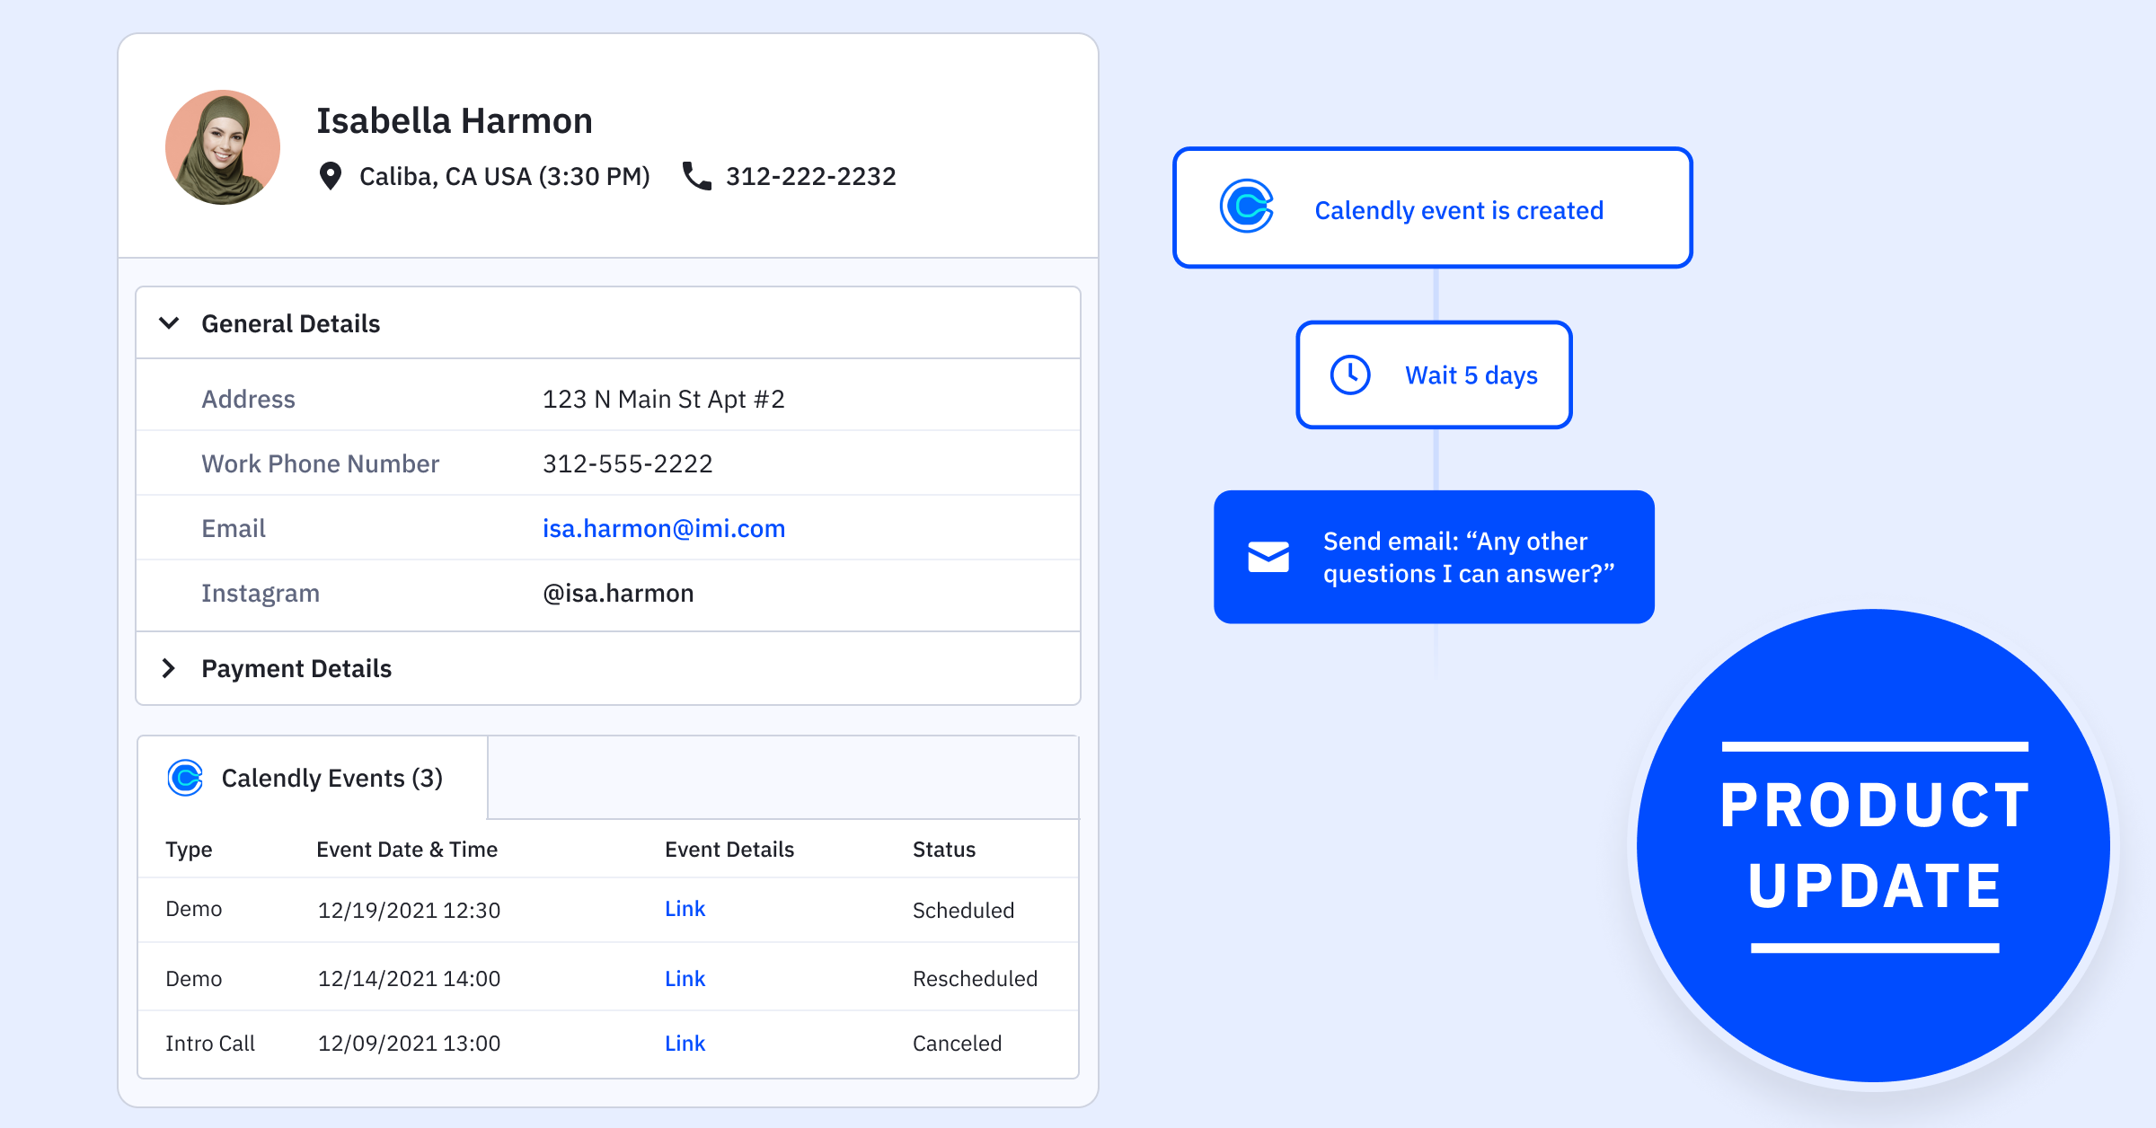Viewport: 2156px width, 1128px height.
Task: Open Link for 12/19/2021 demo event
Action: pos(685,909)
